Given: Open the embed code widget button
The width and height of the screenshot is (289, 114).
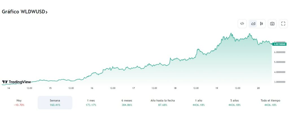Looking at the screenshot, I should 242,24.
